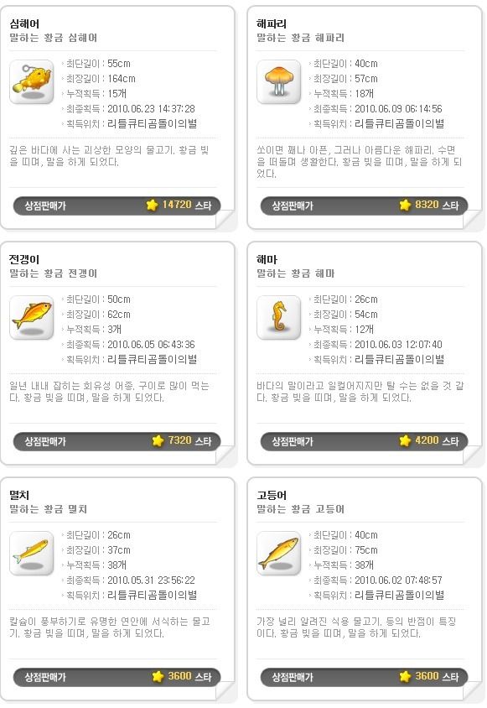This screenshot has width=487, height=708.
Task: Select the golden anchovy icon
Action: tap(32, 553)
